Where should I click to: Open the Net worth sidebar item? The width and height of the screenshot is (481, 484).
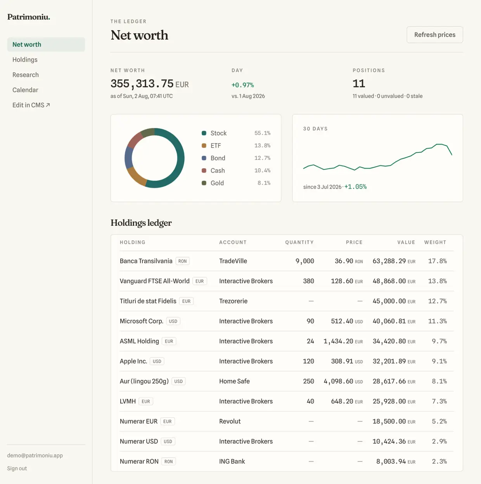[46, 45]
